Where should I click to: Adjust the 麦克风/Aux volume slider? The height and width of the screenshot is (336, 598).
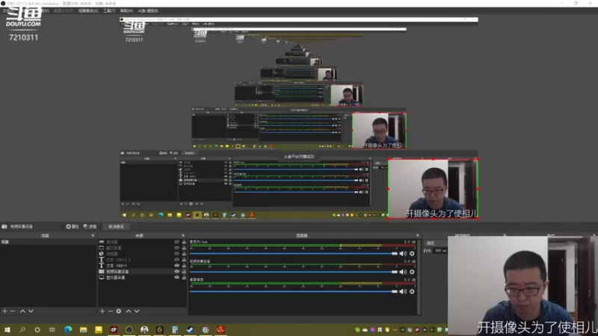pos(294,254)
